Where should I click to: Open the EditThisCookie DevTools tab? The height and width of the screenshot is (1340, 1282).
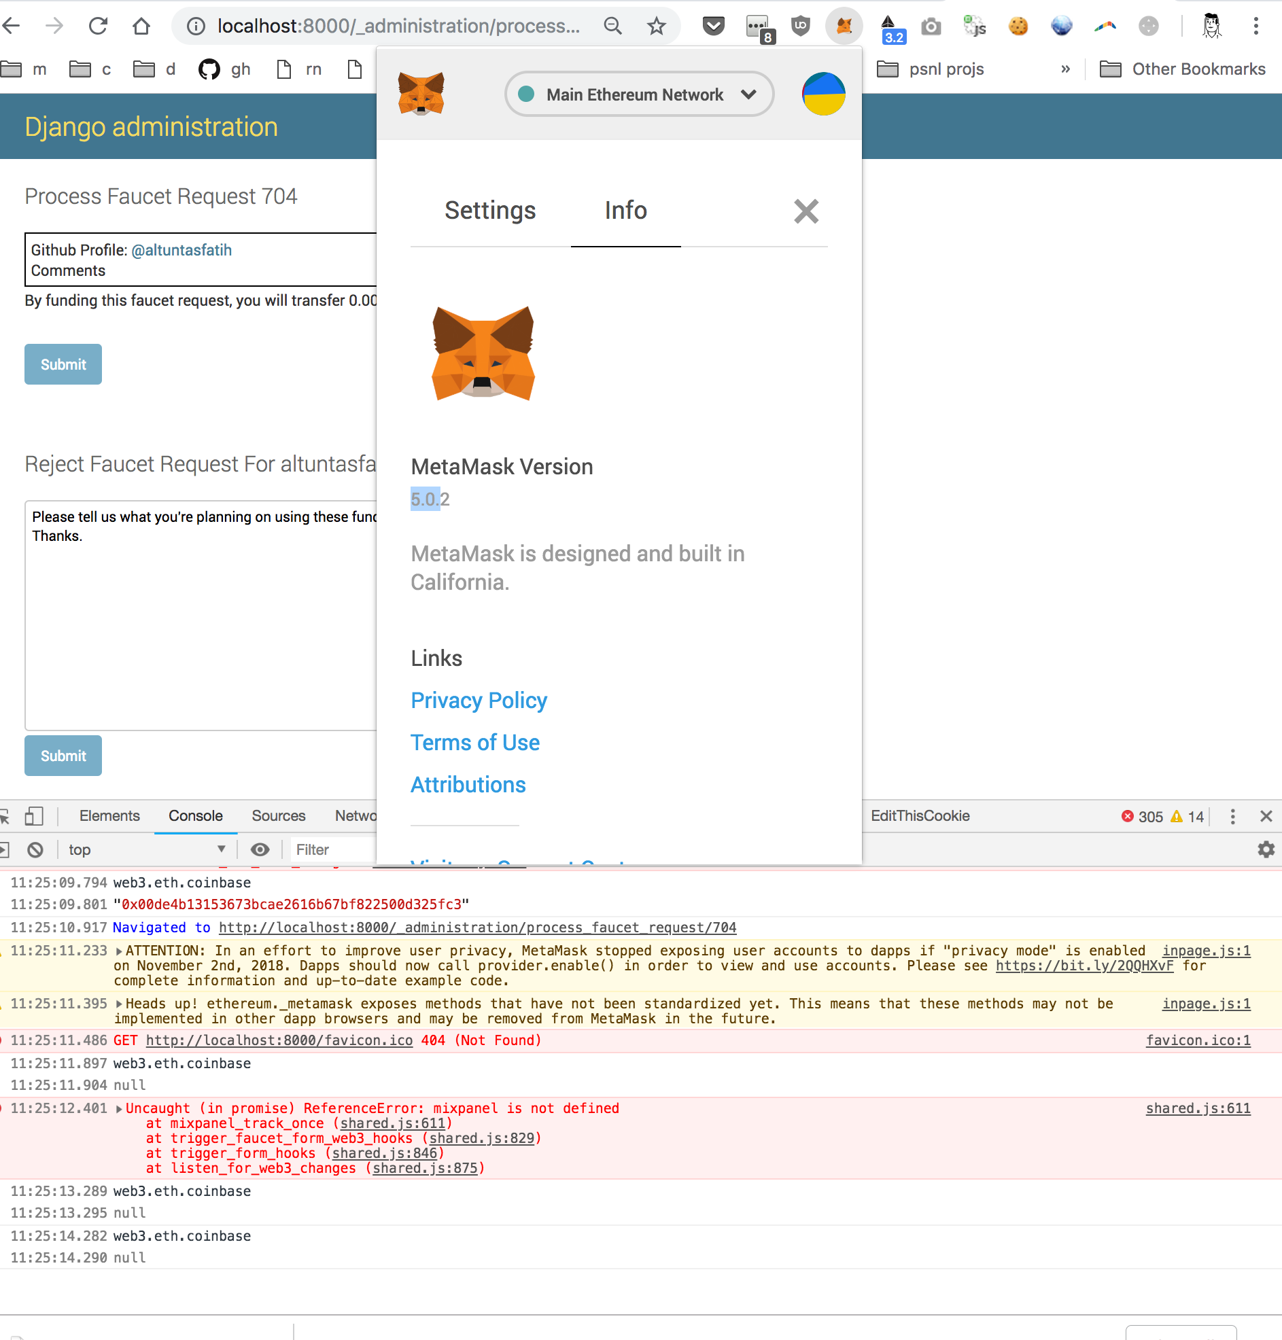[x=920, y=815]
